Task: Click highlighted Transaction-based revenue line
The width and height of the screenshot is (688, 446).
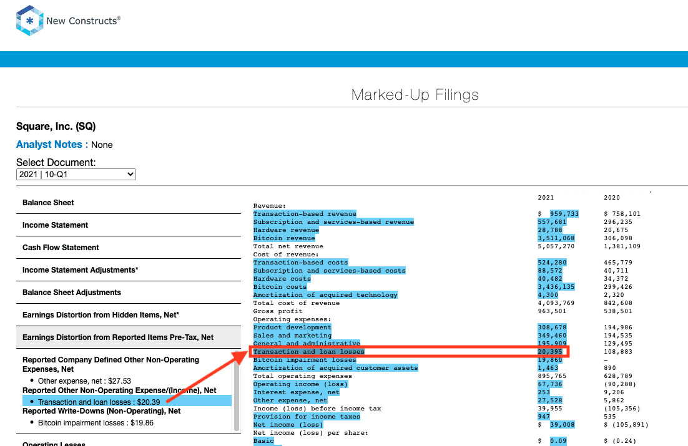Action: (x=305, y=213)
